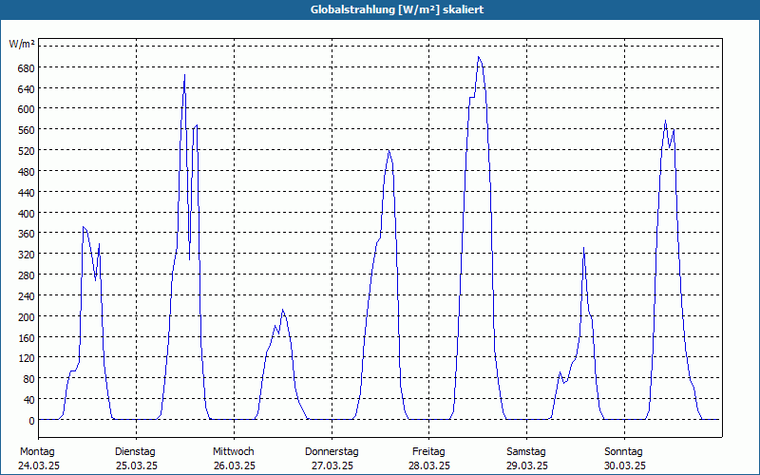Click the Mittwoch day label
Image resolution: width=760 pixels, height=475 pixels.
[233, 452]
